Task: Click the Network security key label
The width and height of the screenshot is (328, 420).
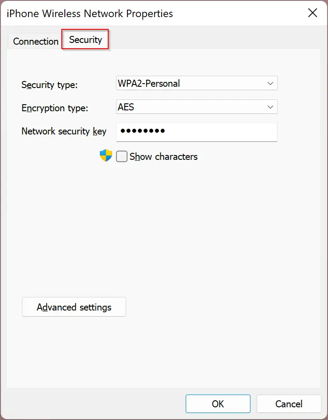Action: [64, 131]
